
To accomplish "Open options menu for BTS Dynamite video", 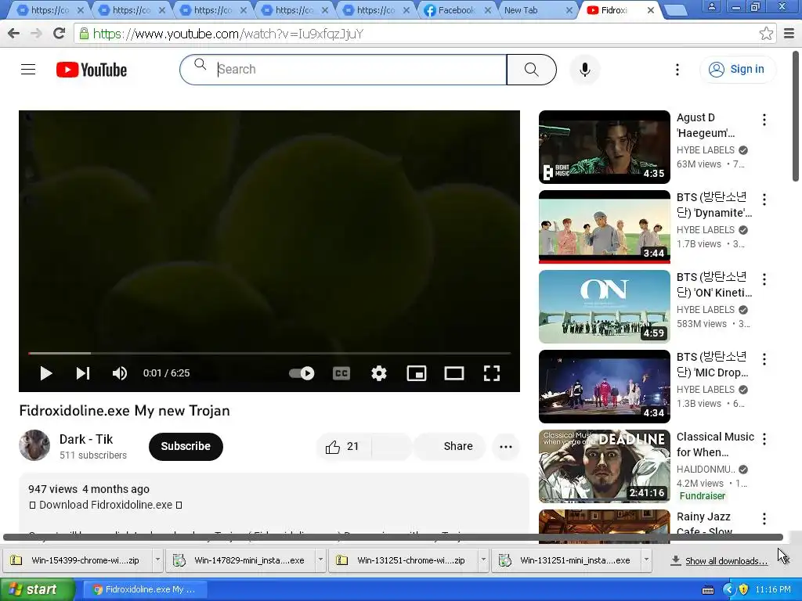I will [764, 200].
